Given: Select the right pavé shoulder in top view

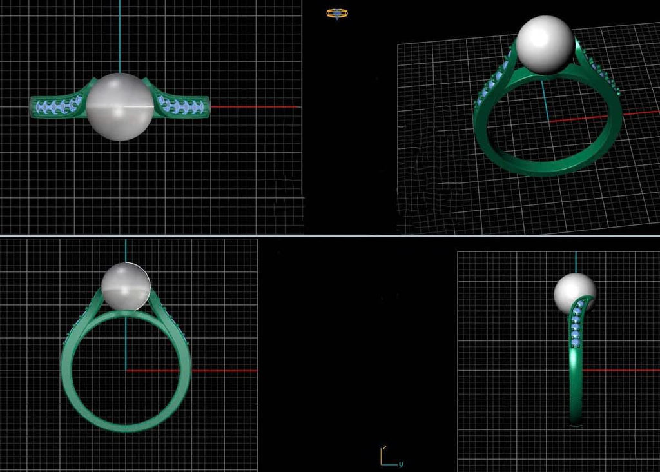Looking at the screenshot, I should click(x=182, y=106).
